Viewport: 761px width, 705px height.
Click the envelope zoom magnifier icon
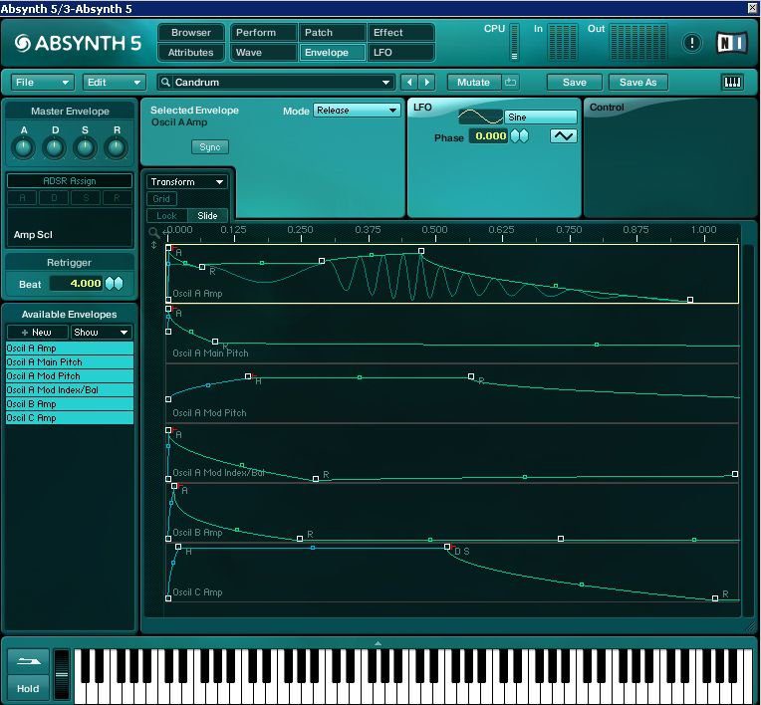tap(153, 232)
